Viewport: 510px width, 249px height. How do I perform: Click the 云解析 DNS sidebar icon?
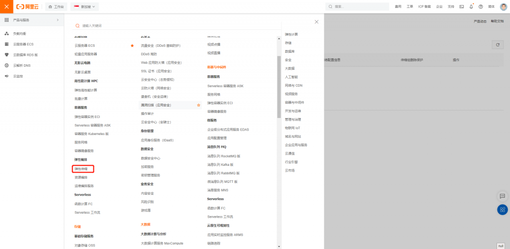6,66
